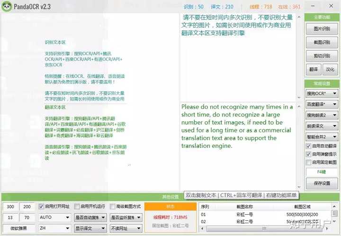Click inside the English translation text area
The width and height of the screenshot is (341, 236).
click(x=238, y=146)
